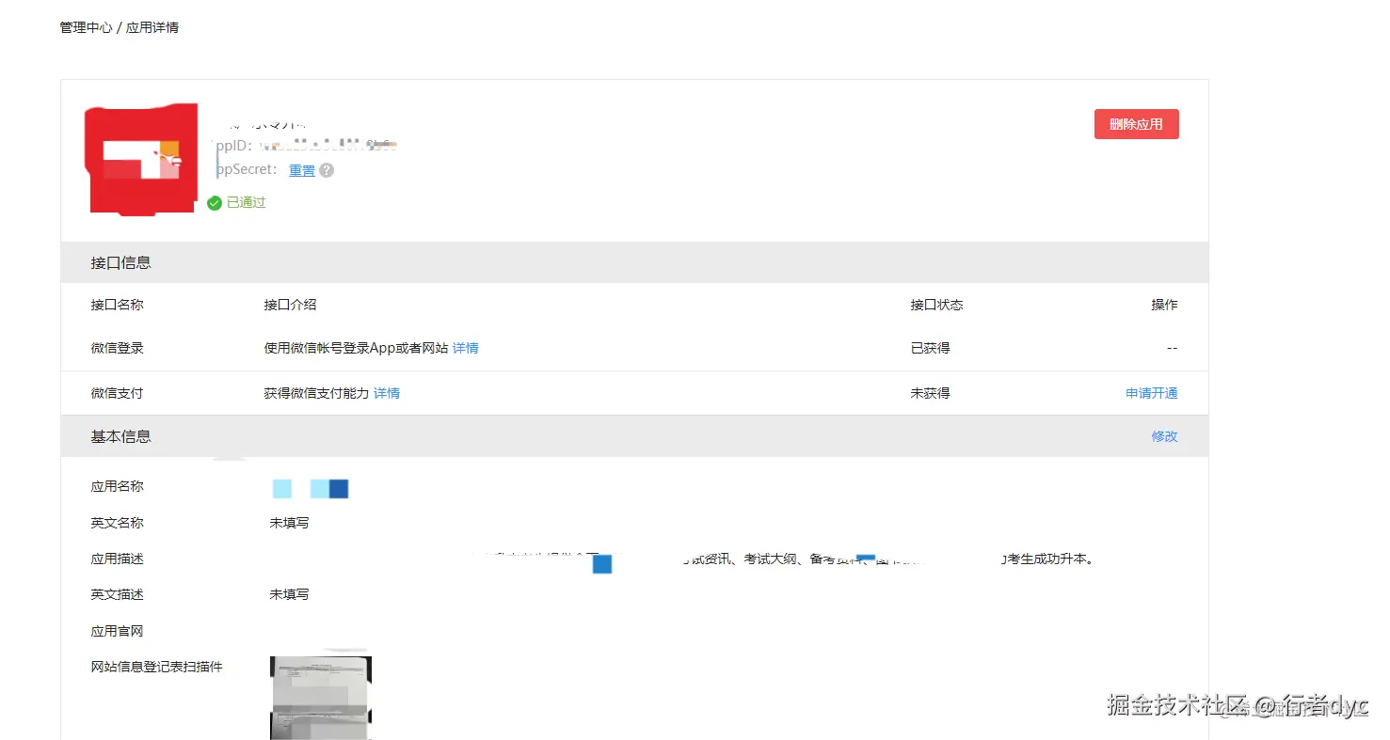Image resolution: width=1390 pixels, height=740 pixels.
Task: Click the website registration form scan thumbnail
Action: point(320,698)
